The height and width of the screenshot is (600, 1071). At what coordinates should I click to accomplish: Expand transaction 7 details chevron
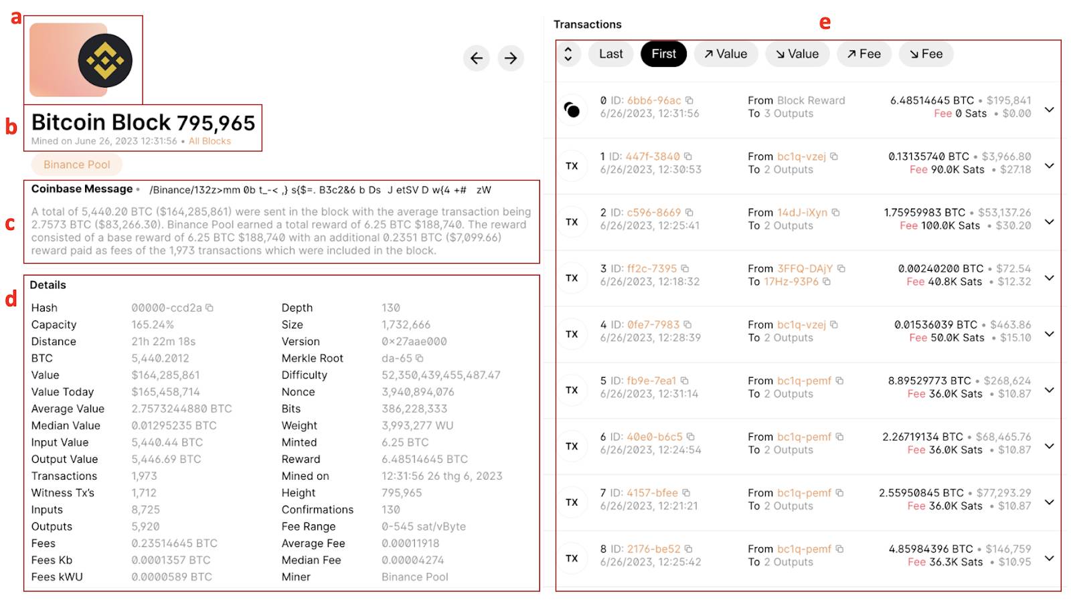point(1049,502)
